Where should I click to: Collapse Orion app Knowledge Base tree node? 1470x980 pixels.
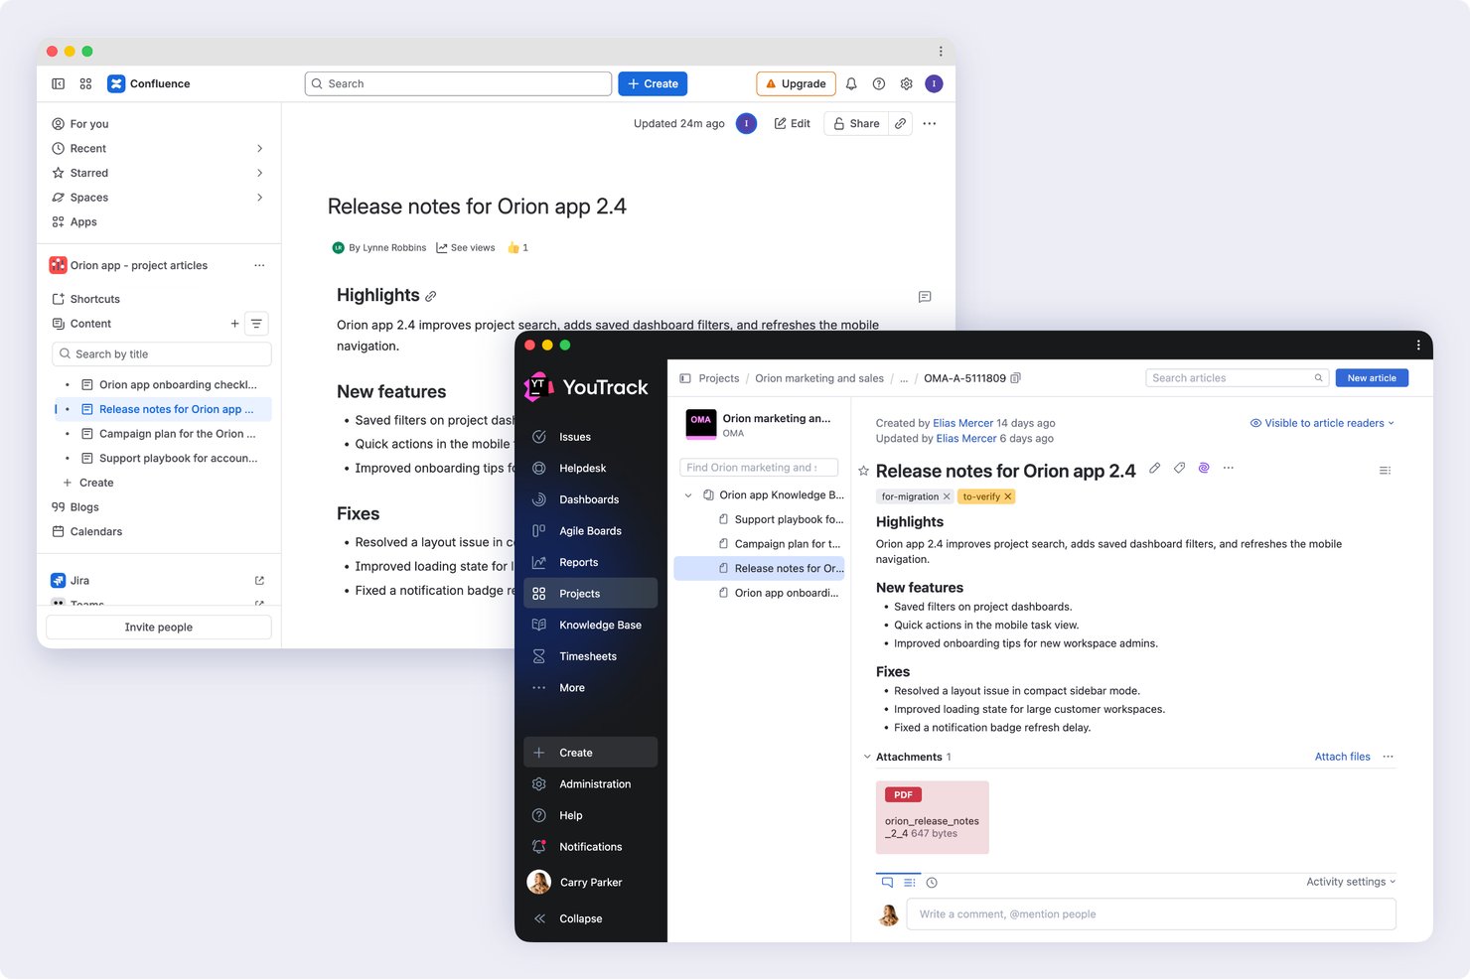pos(688,495)
